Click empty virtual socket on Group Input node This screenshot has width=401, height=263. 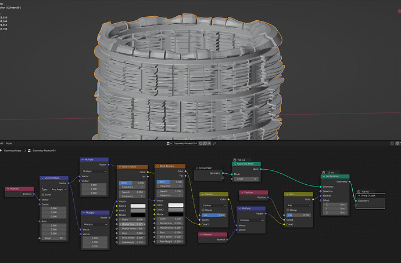click(223, 178)
